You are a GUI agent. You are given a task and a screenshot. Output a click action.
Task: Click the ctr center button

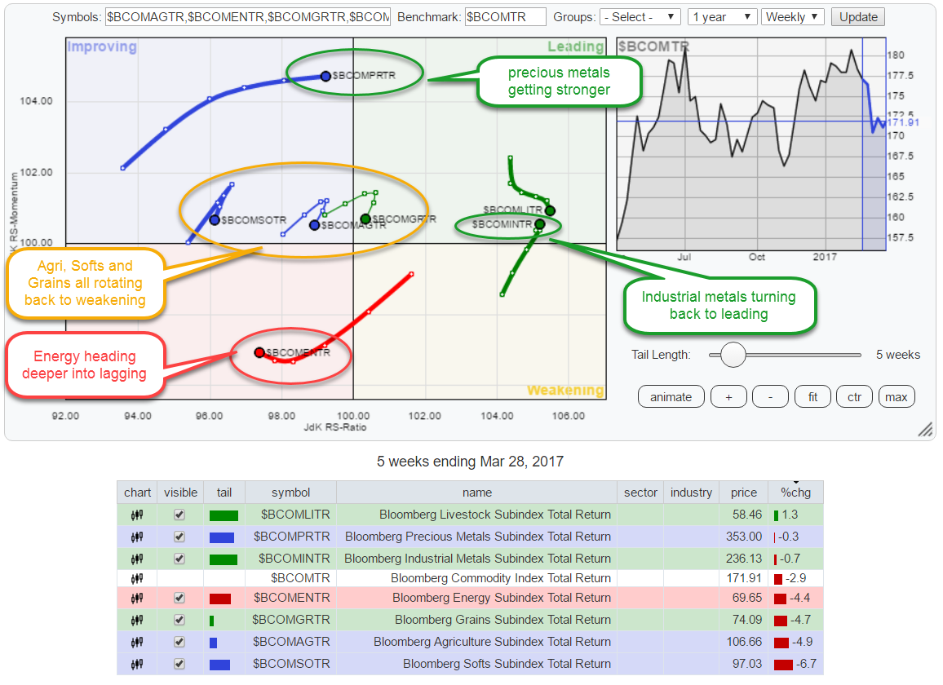click(x=855, y=397)
